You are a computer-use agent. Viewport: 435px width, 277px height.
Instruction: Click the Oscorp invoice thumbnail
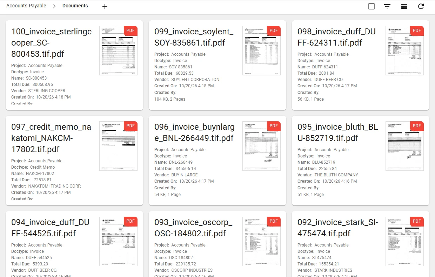(x=261, y=241)
